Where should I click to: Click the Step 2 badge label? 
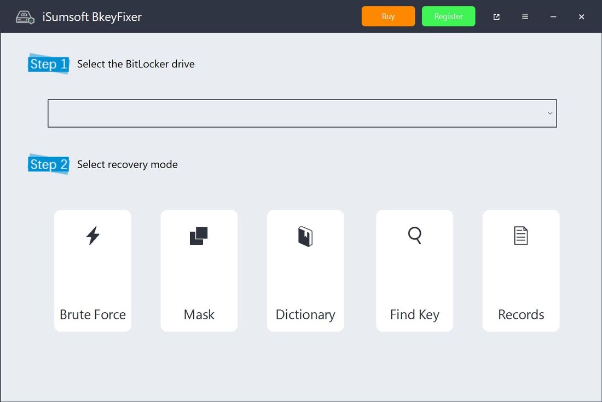(48, 164)
